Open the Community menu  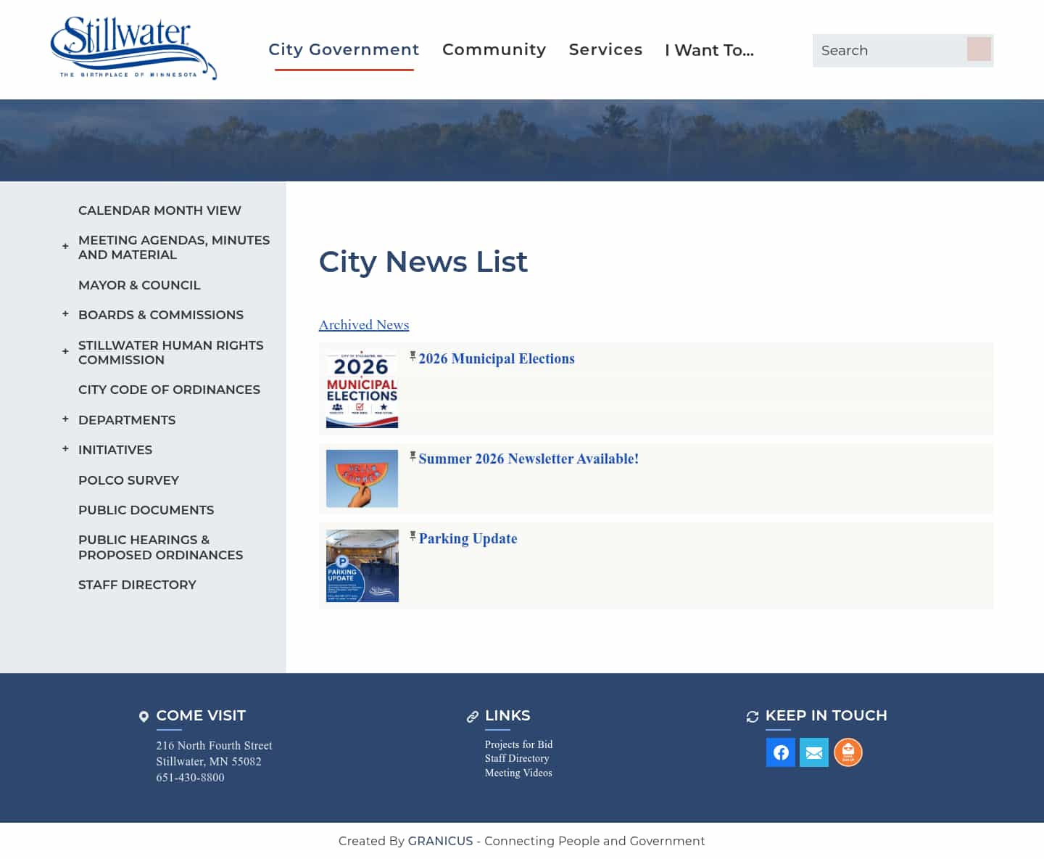coord(494,49)
